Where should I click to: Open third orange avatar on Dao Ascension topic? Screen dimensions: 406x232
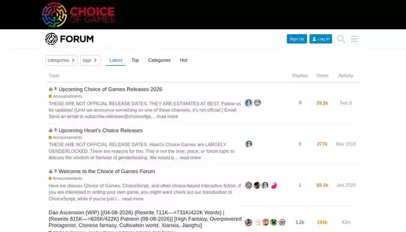point(266,222)
